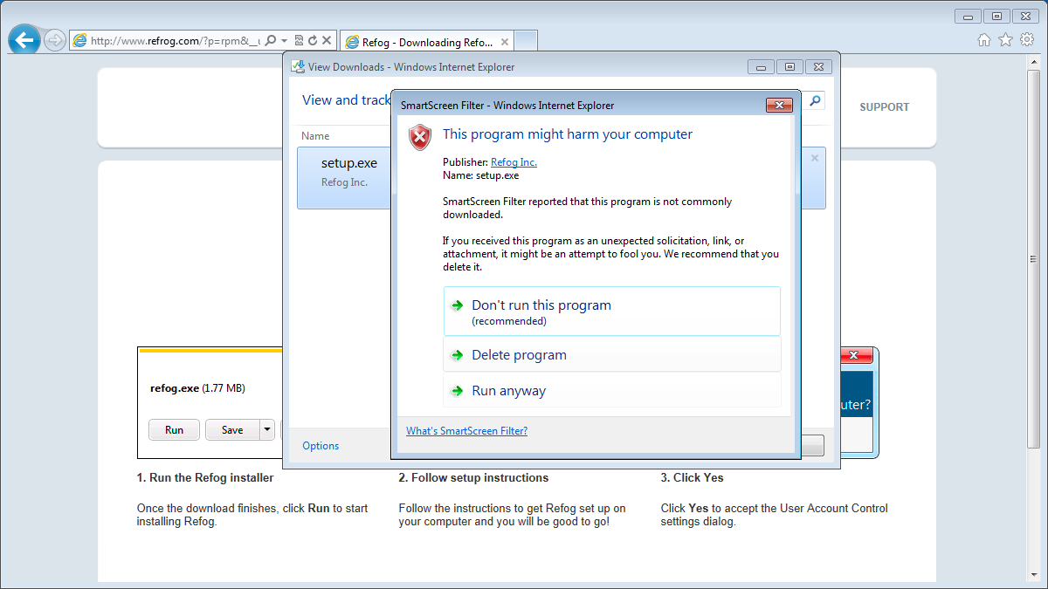Image resolution: width=1048 pixels, height=589 pixels.
Task: Open a new blank browser tab
Action: click(x=526, y=41)
